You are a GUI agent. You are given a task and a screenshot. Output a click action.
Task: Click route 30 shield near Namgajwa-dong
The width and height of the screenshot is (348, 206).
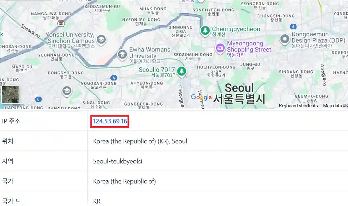(61, 23)
